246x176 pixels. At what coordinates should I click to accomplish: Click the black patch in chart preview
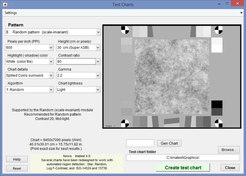click(x=216, y=104)
